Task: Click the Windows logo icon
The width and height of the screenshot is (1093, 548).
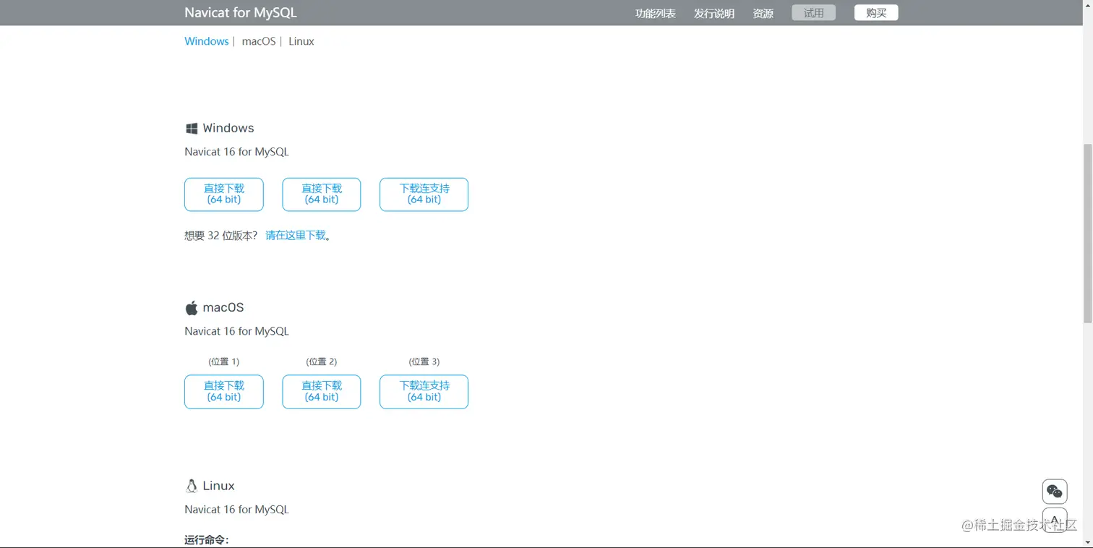Action: pyautogui.click(x=192, y=128)
